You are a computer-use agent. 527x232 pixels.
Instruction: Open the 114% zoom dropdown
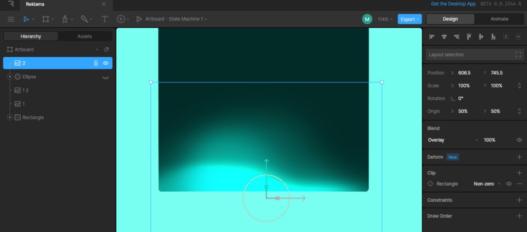385,19
